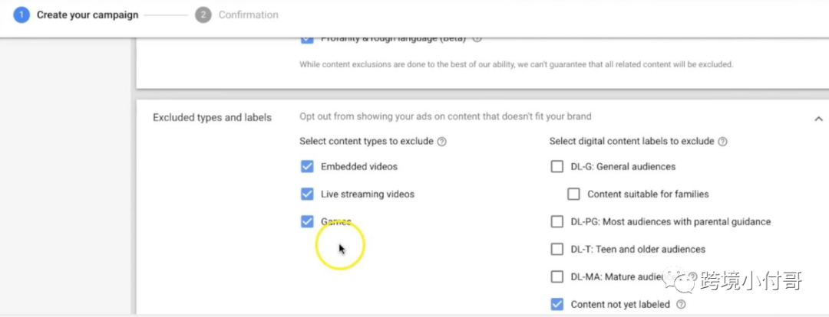The image size is (829, 317).
Task: Uncheck the Live streaming videos checkbox
Action: pyautogui.click(x=307, y=194)
